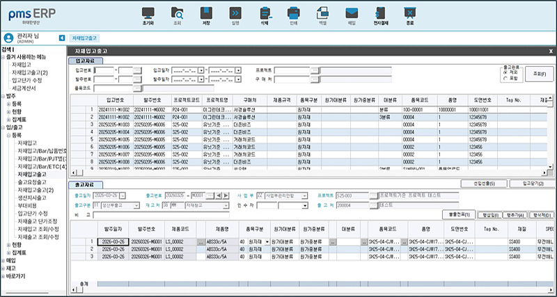Click the 초기화 reset icon in toolbar
557x297 pixels.
pyautogui.click(x=148, y=13)
